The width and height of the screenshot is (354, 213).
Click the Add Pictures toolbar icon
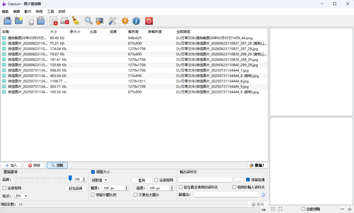[8, 21]
